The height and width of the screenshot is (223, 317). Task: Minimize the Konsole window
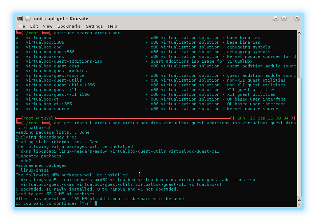[x=276, y=19]
